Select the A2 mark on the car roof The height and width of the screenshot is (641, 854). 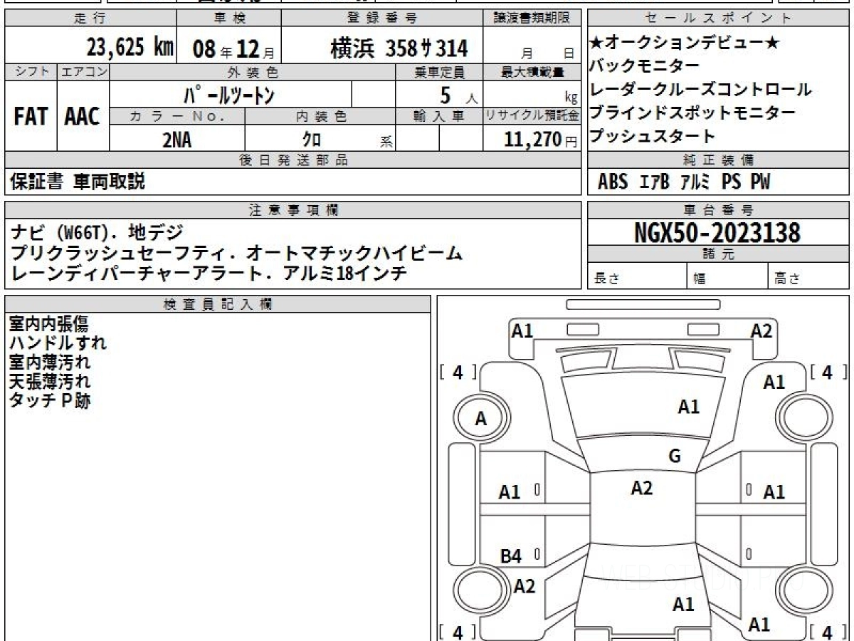click(x=642, y=488)
